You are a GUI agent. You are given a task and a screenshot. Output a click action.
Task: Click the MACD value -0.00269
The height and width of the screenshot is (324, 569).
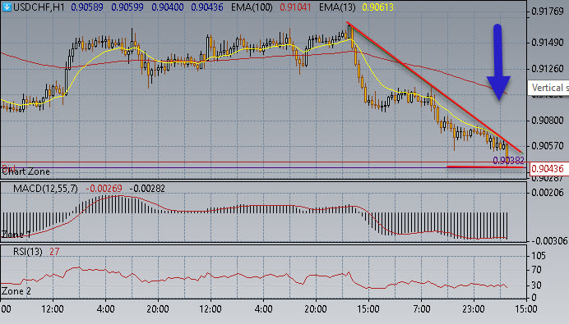[x=104, y=189]
